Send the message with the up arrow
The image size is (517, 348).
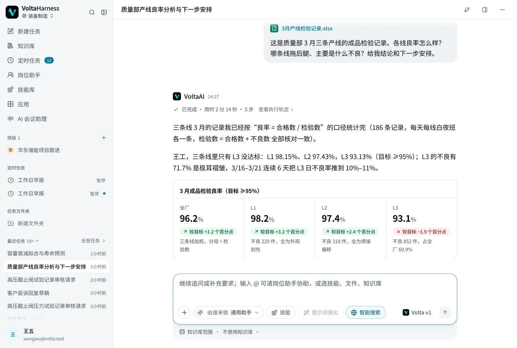pyautogui.click(x=445, y=312)
